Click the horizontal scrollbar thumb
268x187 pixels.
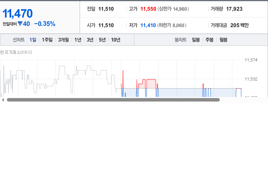point(113,100)
